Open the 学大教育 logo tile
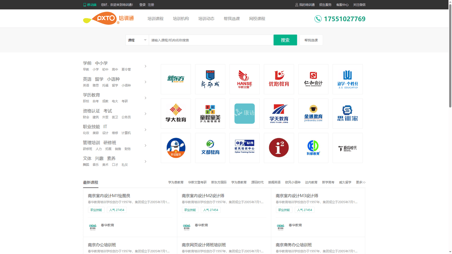The image size is (452, 254). pyautogui.click(x=176, y=114)
